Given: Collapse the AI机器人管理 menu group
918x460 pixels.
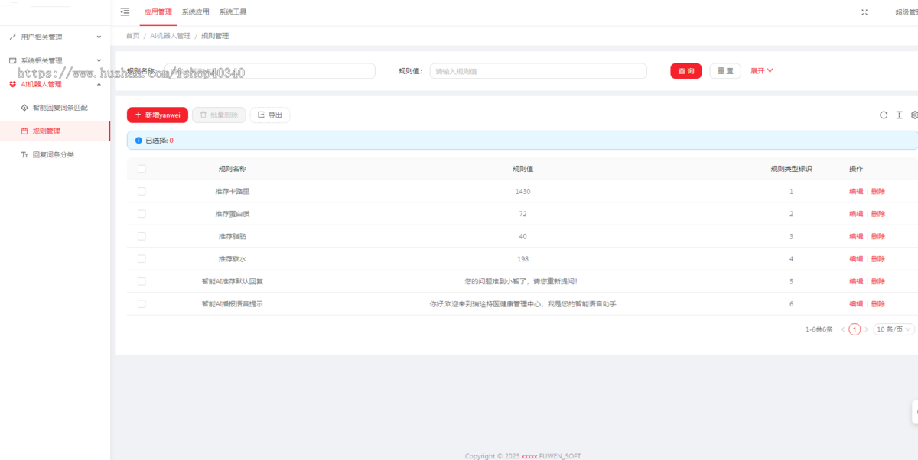Looking at the screenshot, I should click(x=99, y=84).
